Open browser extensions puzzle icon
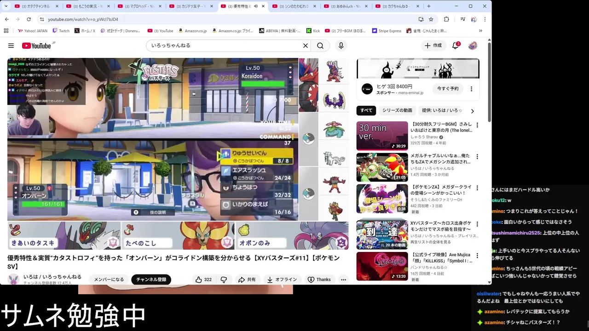Image resolution: width=589 pixels, height=331 pixels. tap(446, 19)
